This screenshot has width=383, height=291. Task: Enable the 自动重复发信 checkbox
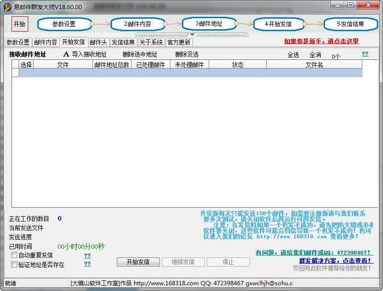pos(14,256)
